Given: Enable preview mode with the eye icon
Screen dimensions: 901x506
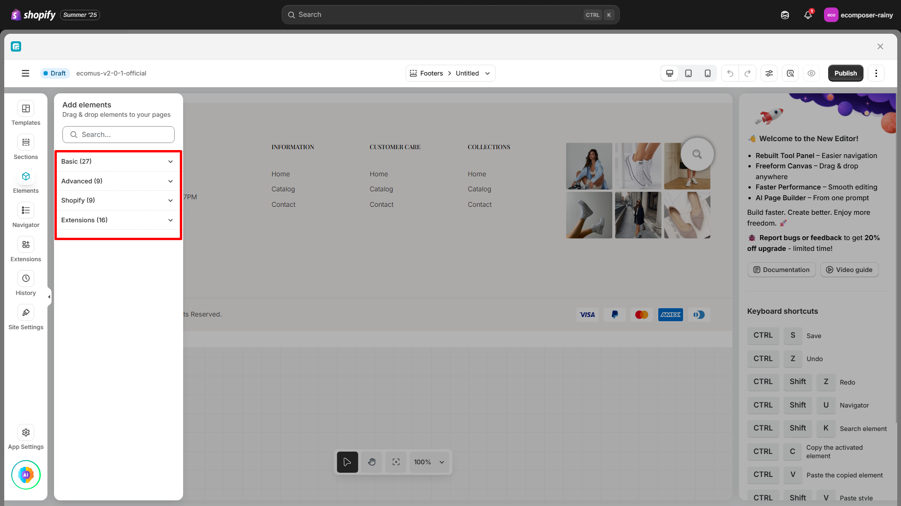Looking at the screenshot, I should click(811, 73).
